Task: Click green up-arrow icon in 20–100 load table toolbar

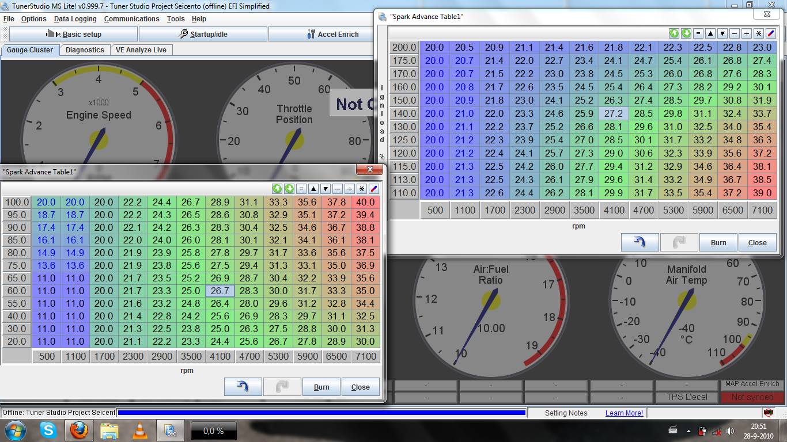Action: click(x=277, y=188)
